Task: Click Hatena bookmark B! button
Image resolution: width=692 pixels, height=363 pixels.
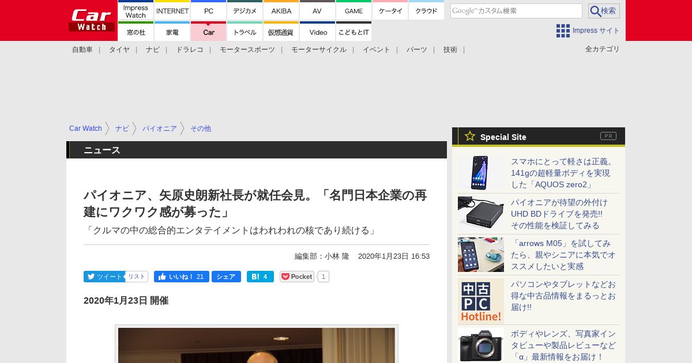Action: click(x=260, y=277)
